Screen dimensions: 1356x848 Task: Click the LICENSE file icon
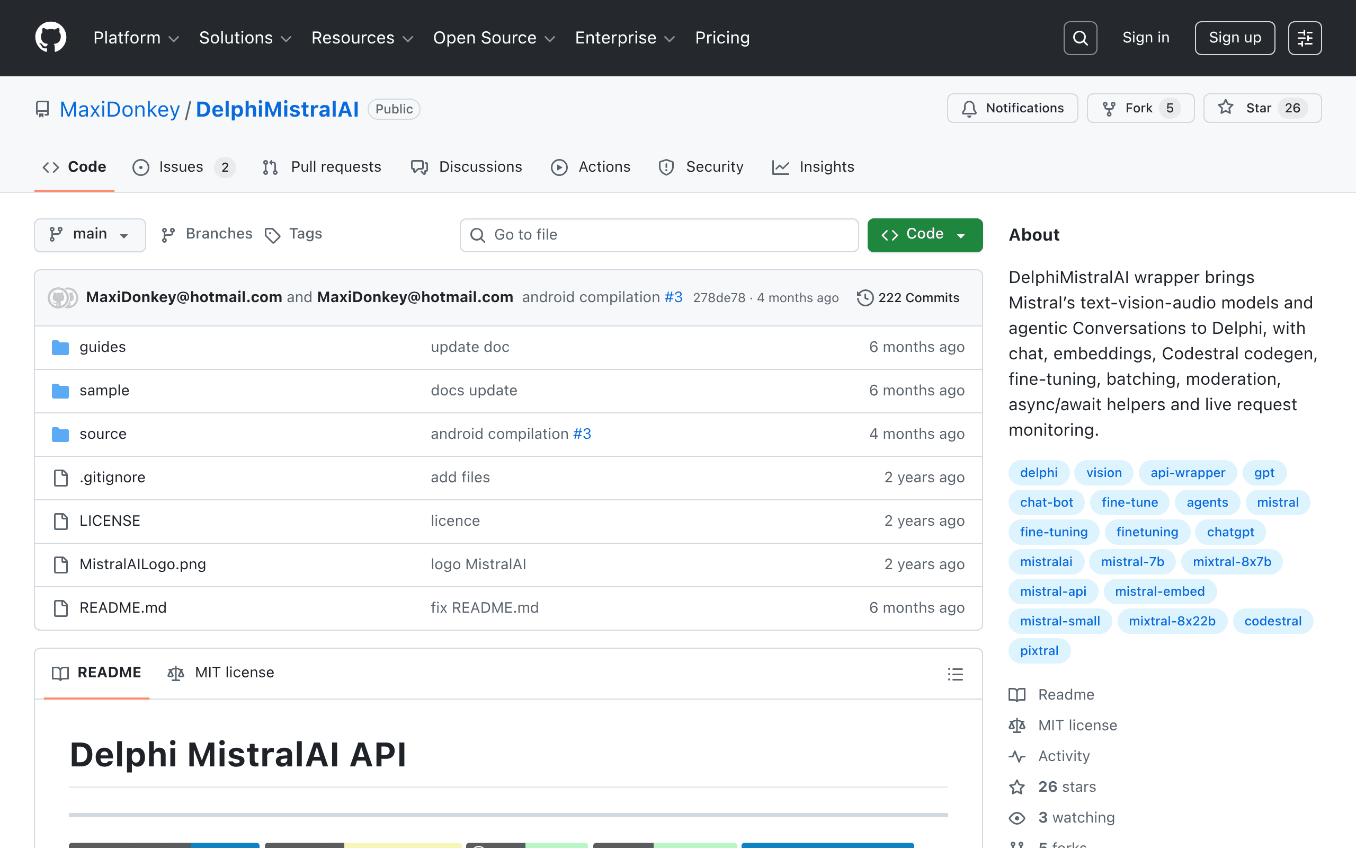click(x=60, y=521)
